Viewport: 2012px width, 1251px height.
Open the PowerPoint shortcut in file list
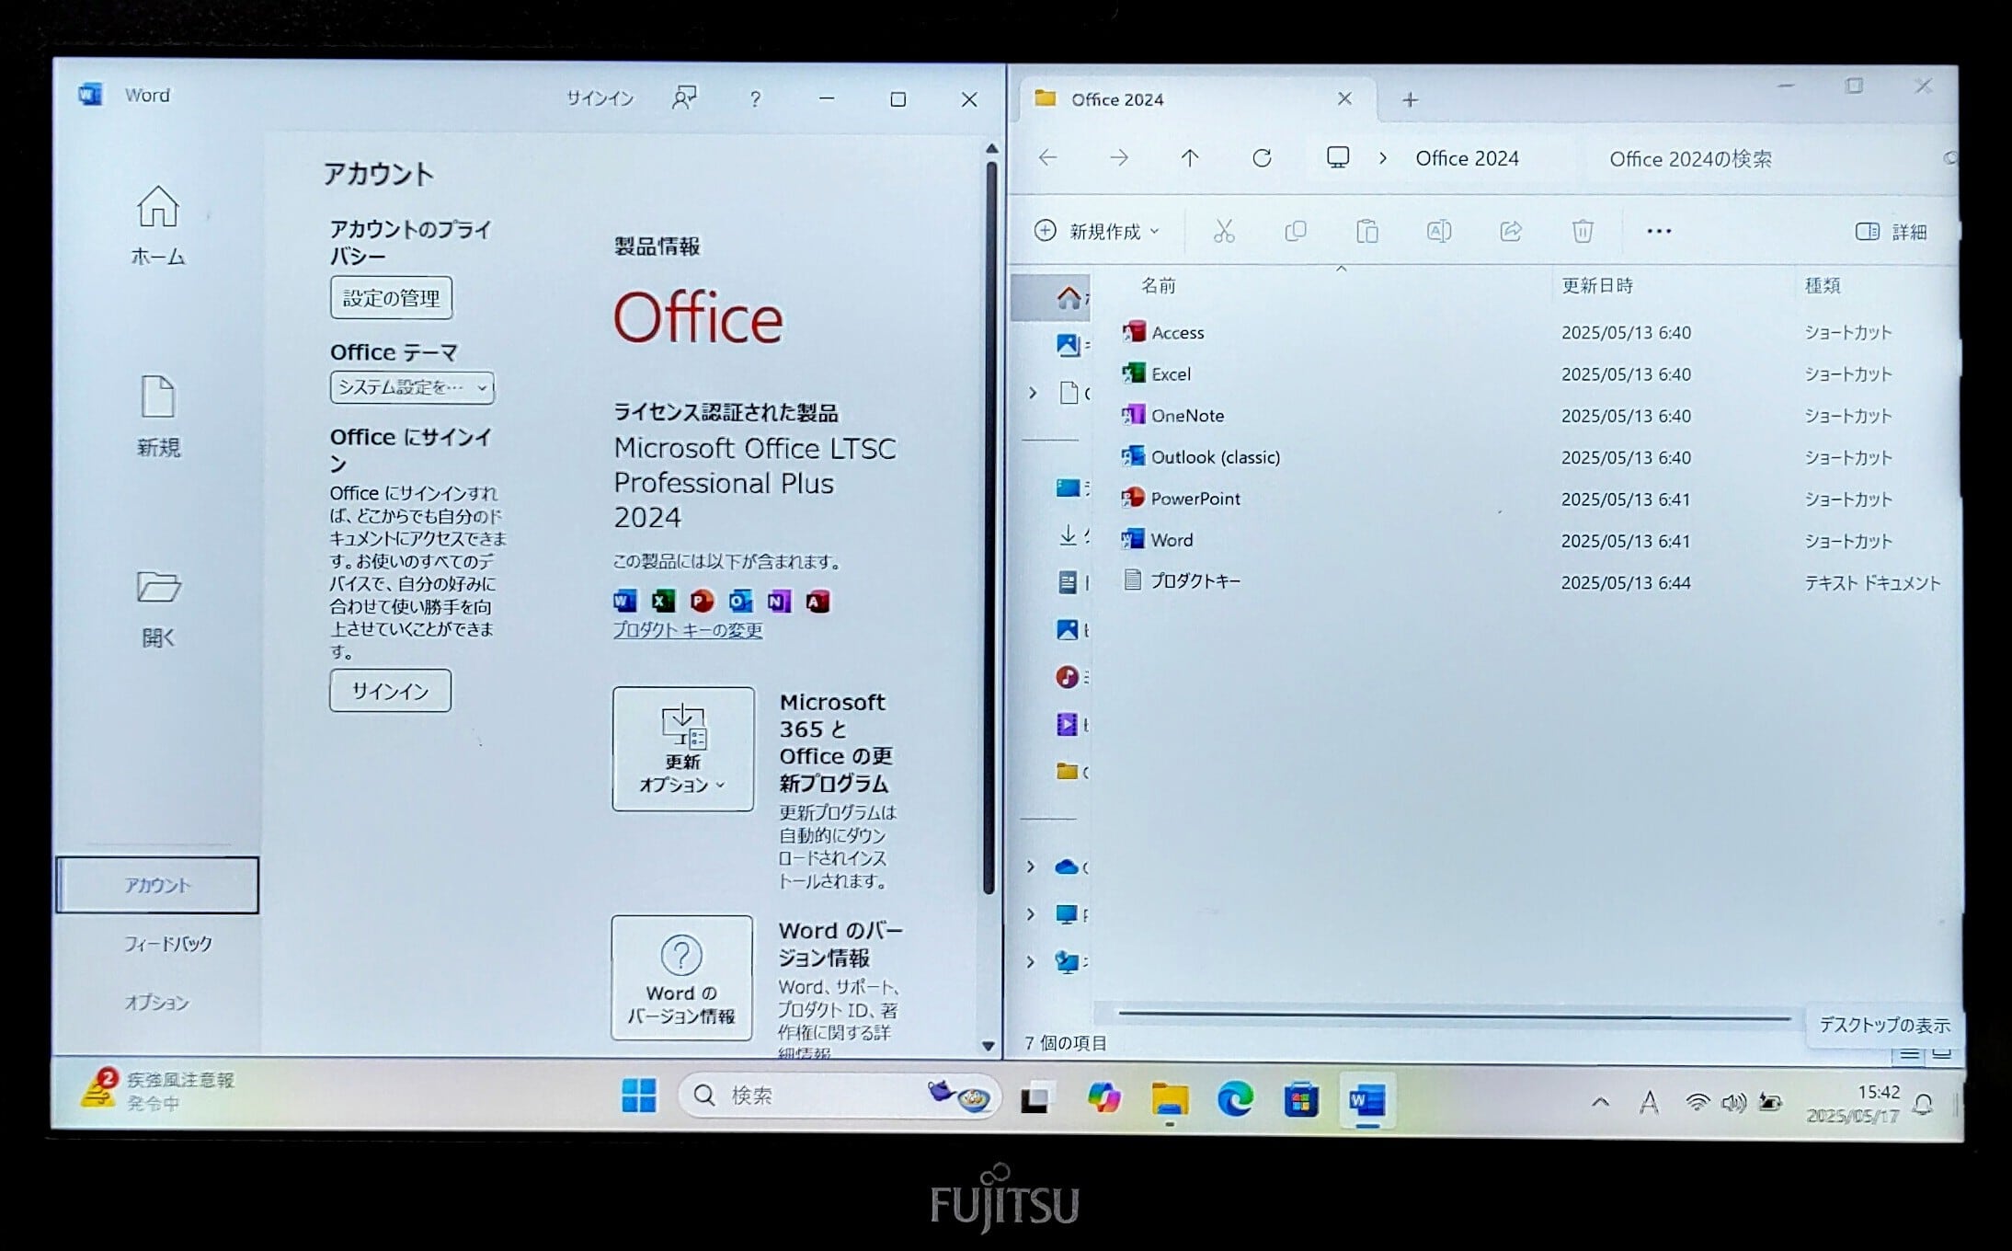pos(1194,499)
